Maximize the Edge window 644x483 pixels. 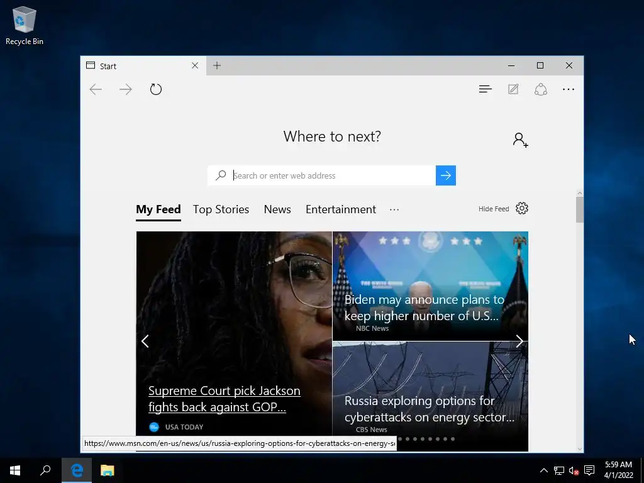pos(540,65)
